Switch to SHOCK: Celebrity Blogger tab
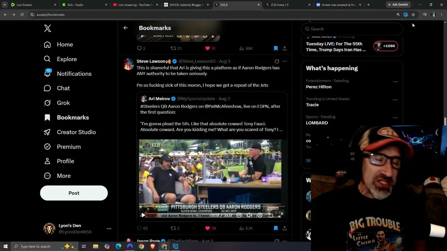The height and width of the screenshot is (251, 447). tap(187, 5)
